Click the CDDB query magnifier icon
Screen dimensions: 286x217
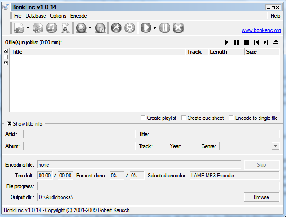coord(81,28)
